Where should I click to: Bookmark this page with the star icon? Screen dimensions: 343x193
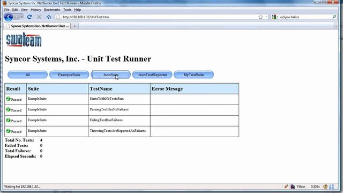pyautogui.click(x=260, y=17)
